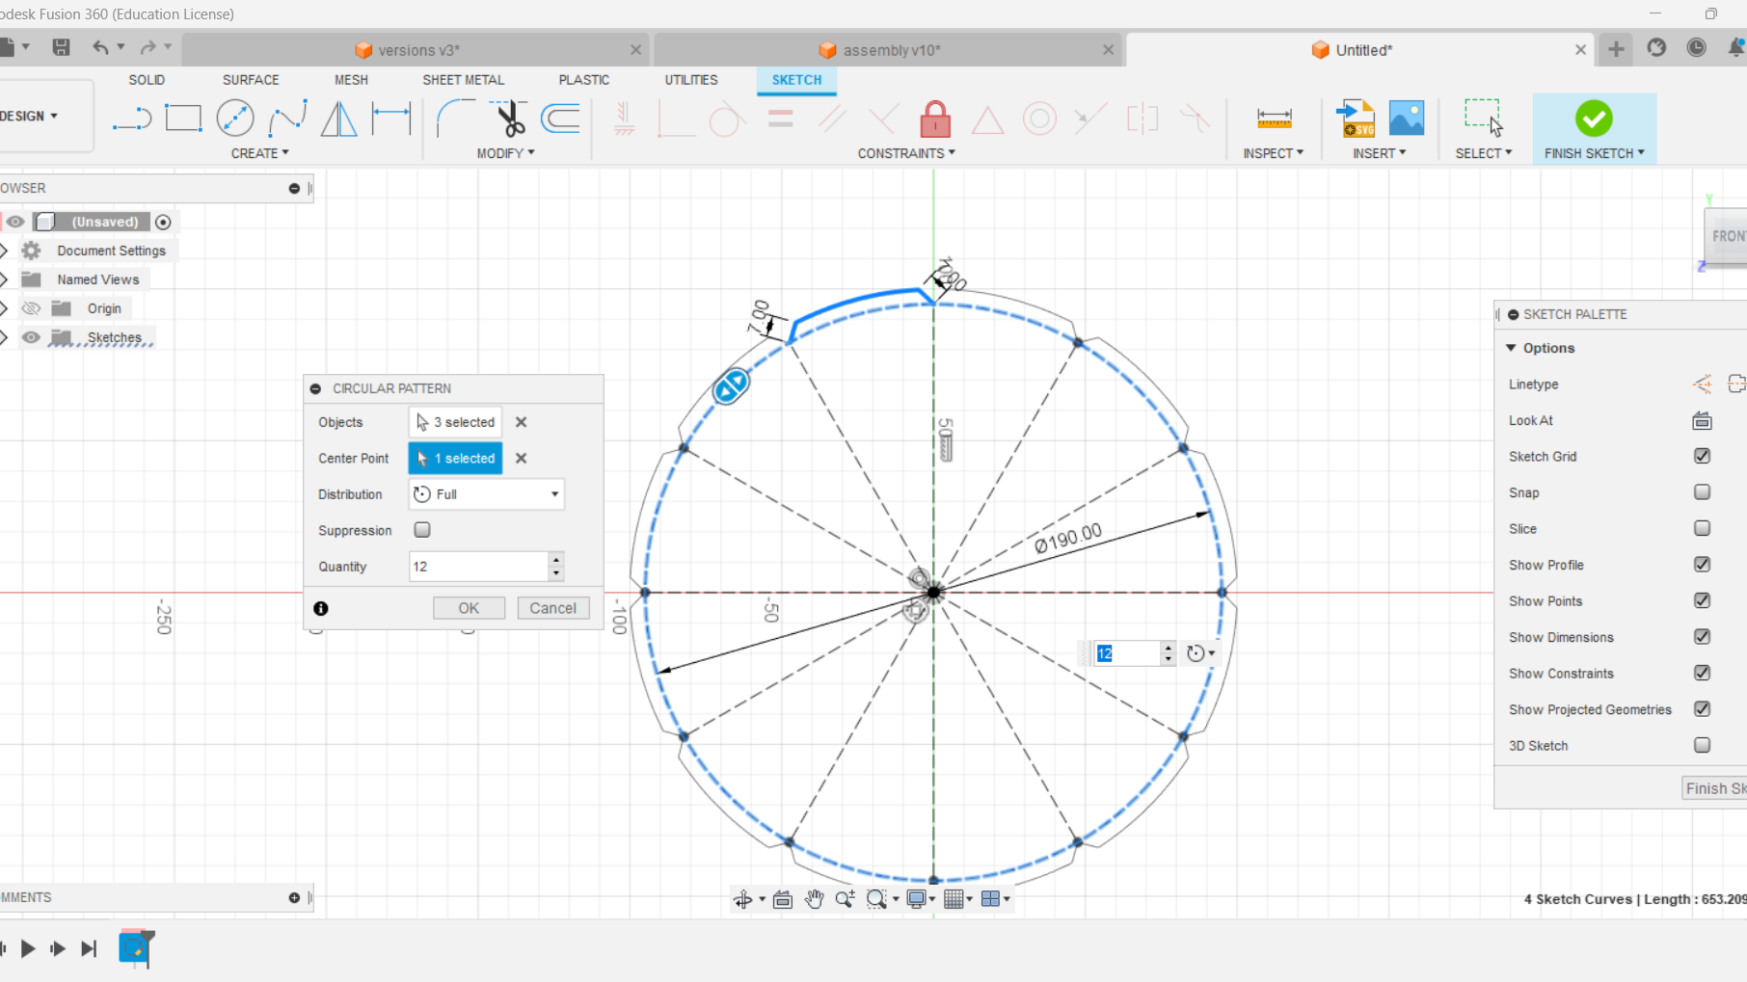The image size is (1747, 982).
Task: Switch to the SHEET METAL ribbon tab
Action: (463, 80)
